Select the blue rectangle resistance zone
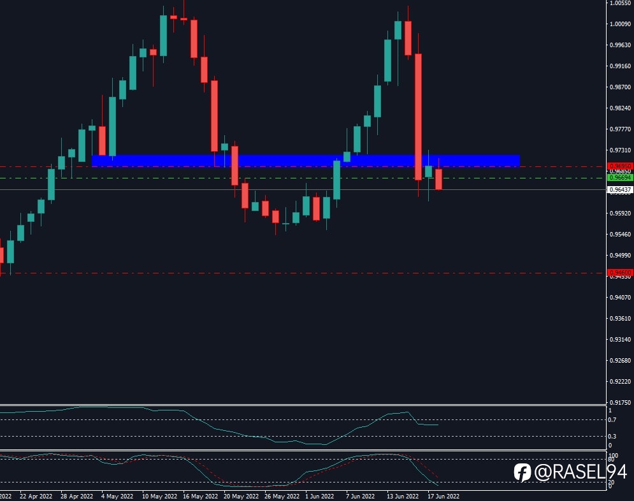The height and width of the screenshot is (501, 634). tap(306, 161)
